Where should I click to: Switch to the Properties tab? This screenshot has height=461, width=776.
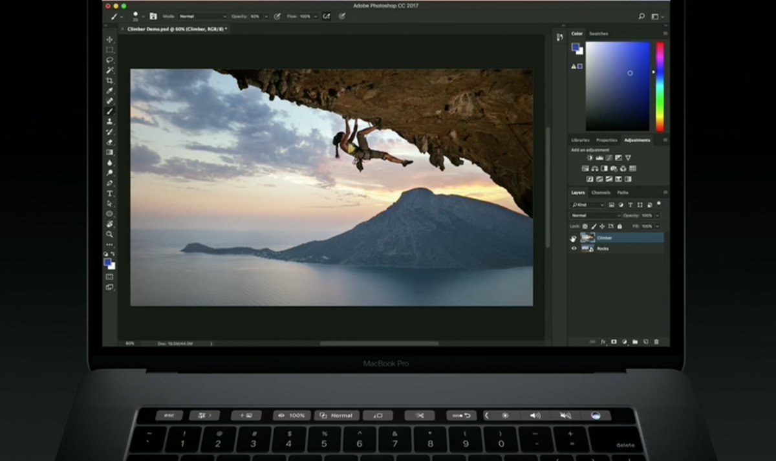click(607, 140)
